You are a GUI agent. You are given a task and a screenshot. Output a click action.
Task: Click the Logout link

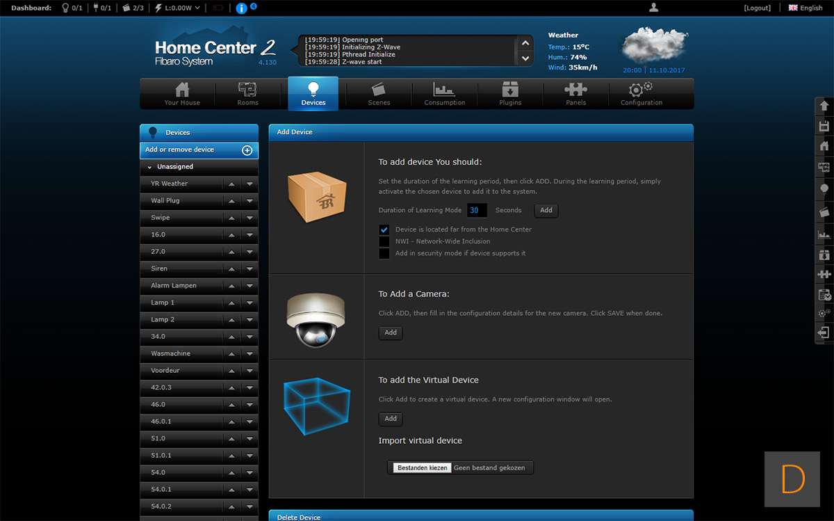click(x=757, y=8)
